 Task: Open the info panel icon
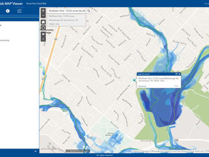(x=8, y=11)
